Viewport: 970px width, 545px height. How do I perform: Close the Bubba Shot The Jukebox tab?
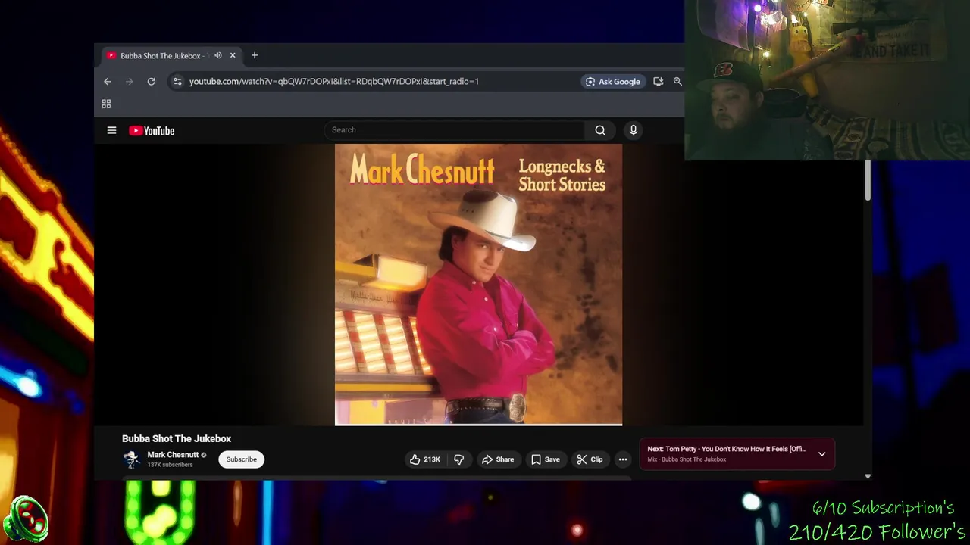click(x=233, y=55)
